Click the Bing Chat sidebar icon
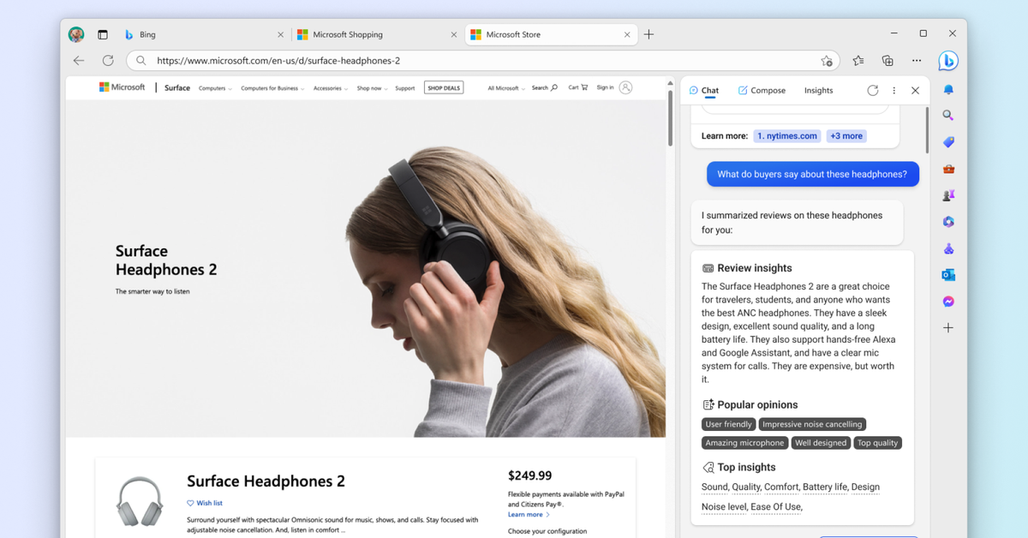 pos(947,61)
